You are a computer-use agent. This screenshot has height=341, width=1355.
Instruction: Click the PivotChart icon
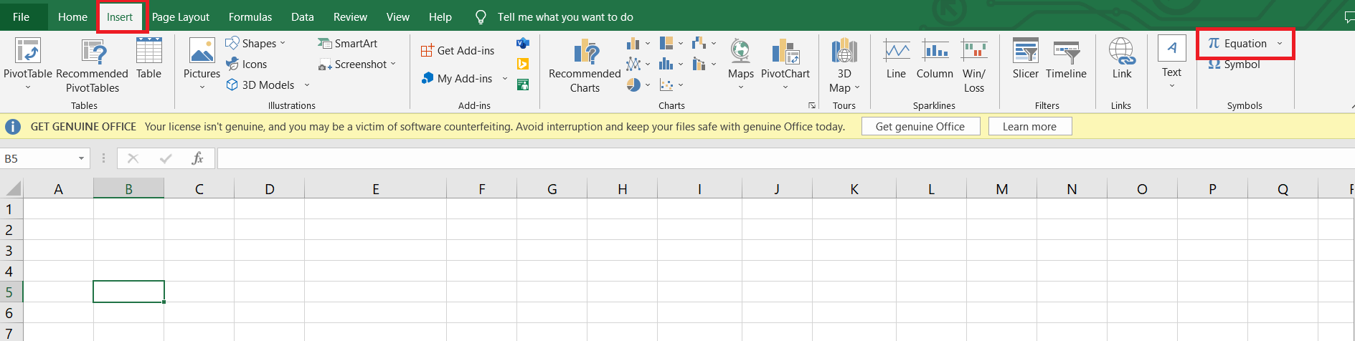tap(785, 51)
